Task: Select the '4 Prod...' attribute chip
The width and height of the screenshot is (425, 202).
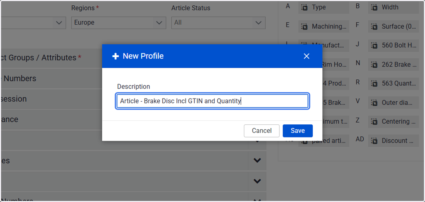Action: click(x=335, y=84)
